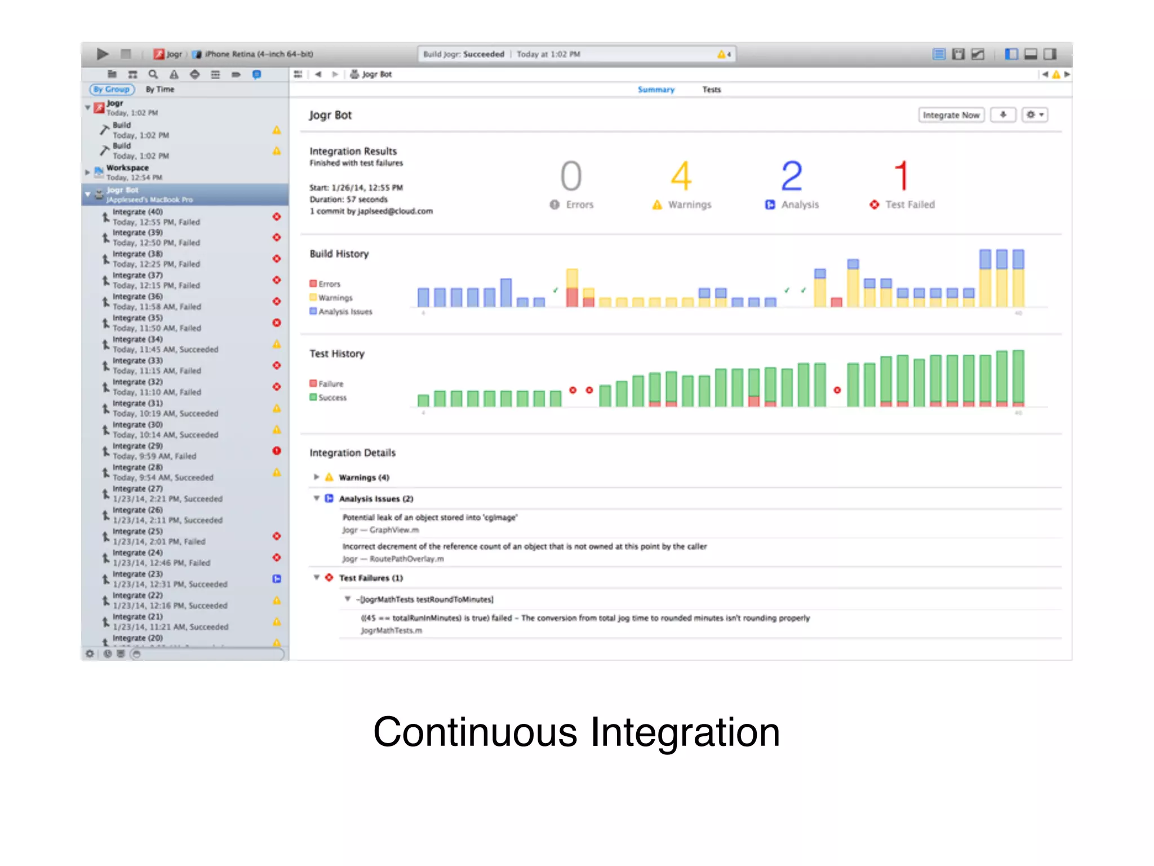1154x866 pixels.
Task: Click the 1 Test Failed count
Action: pos(902,185)
